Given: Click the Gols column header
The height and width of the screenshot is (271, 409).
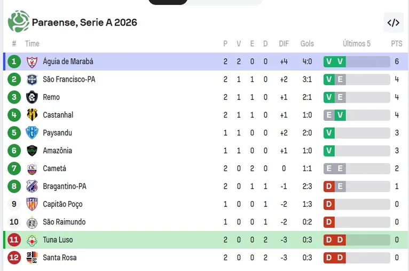Looking at the screenshot, I should (x=307, y=44).
